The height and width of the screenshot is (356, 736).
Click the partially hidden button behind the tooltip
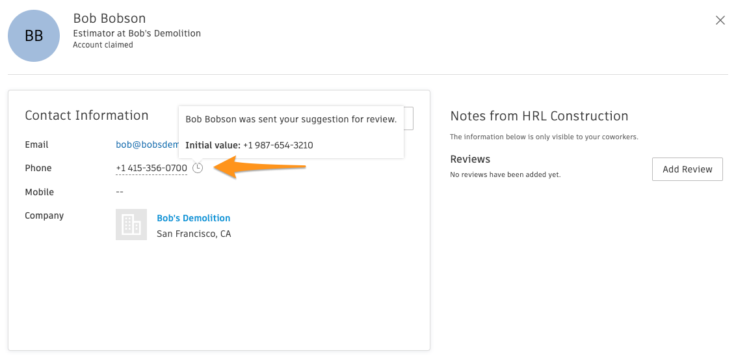point(408,118)
